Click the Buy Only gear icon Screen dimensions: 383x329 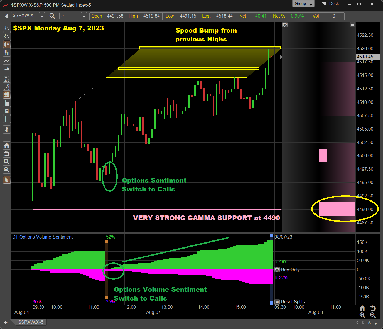pos(277,269)
